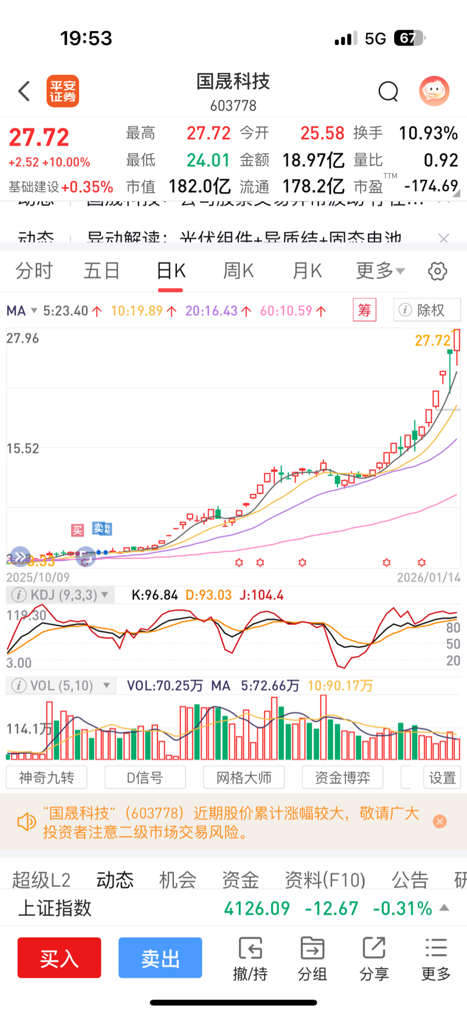Viewport: 467px width, 1015px height.
Task: Open the 公告 tab
Action: tap(410, 879)
